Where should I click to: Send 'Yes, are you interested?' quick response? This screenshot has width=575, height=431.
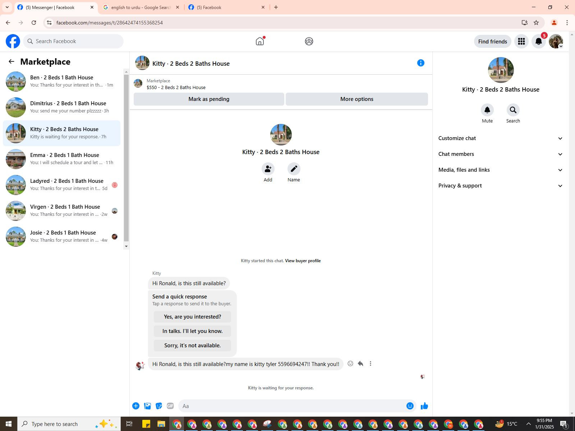[192, 317]
